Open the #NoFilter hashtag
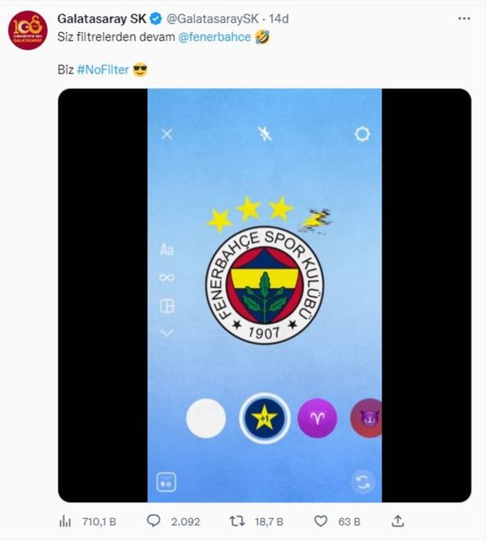486x541 pixels. 103,69
